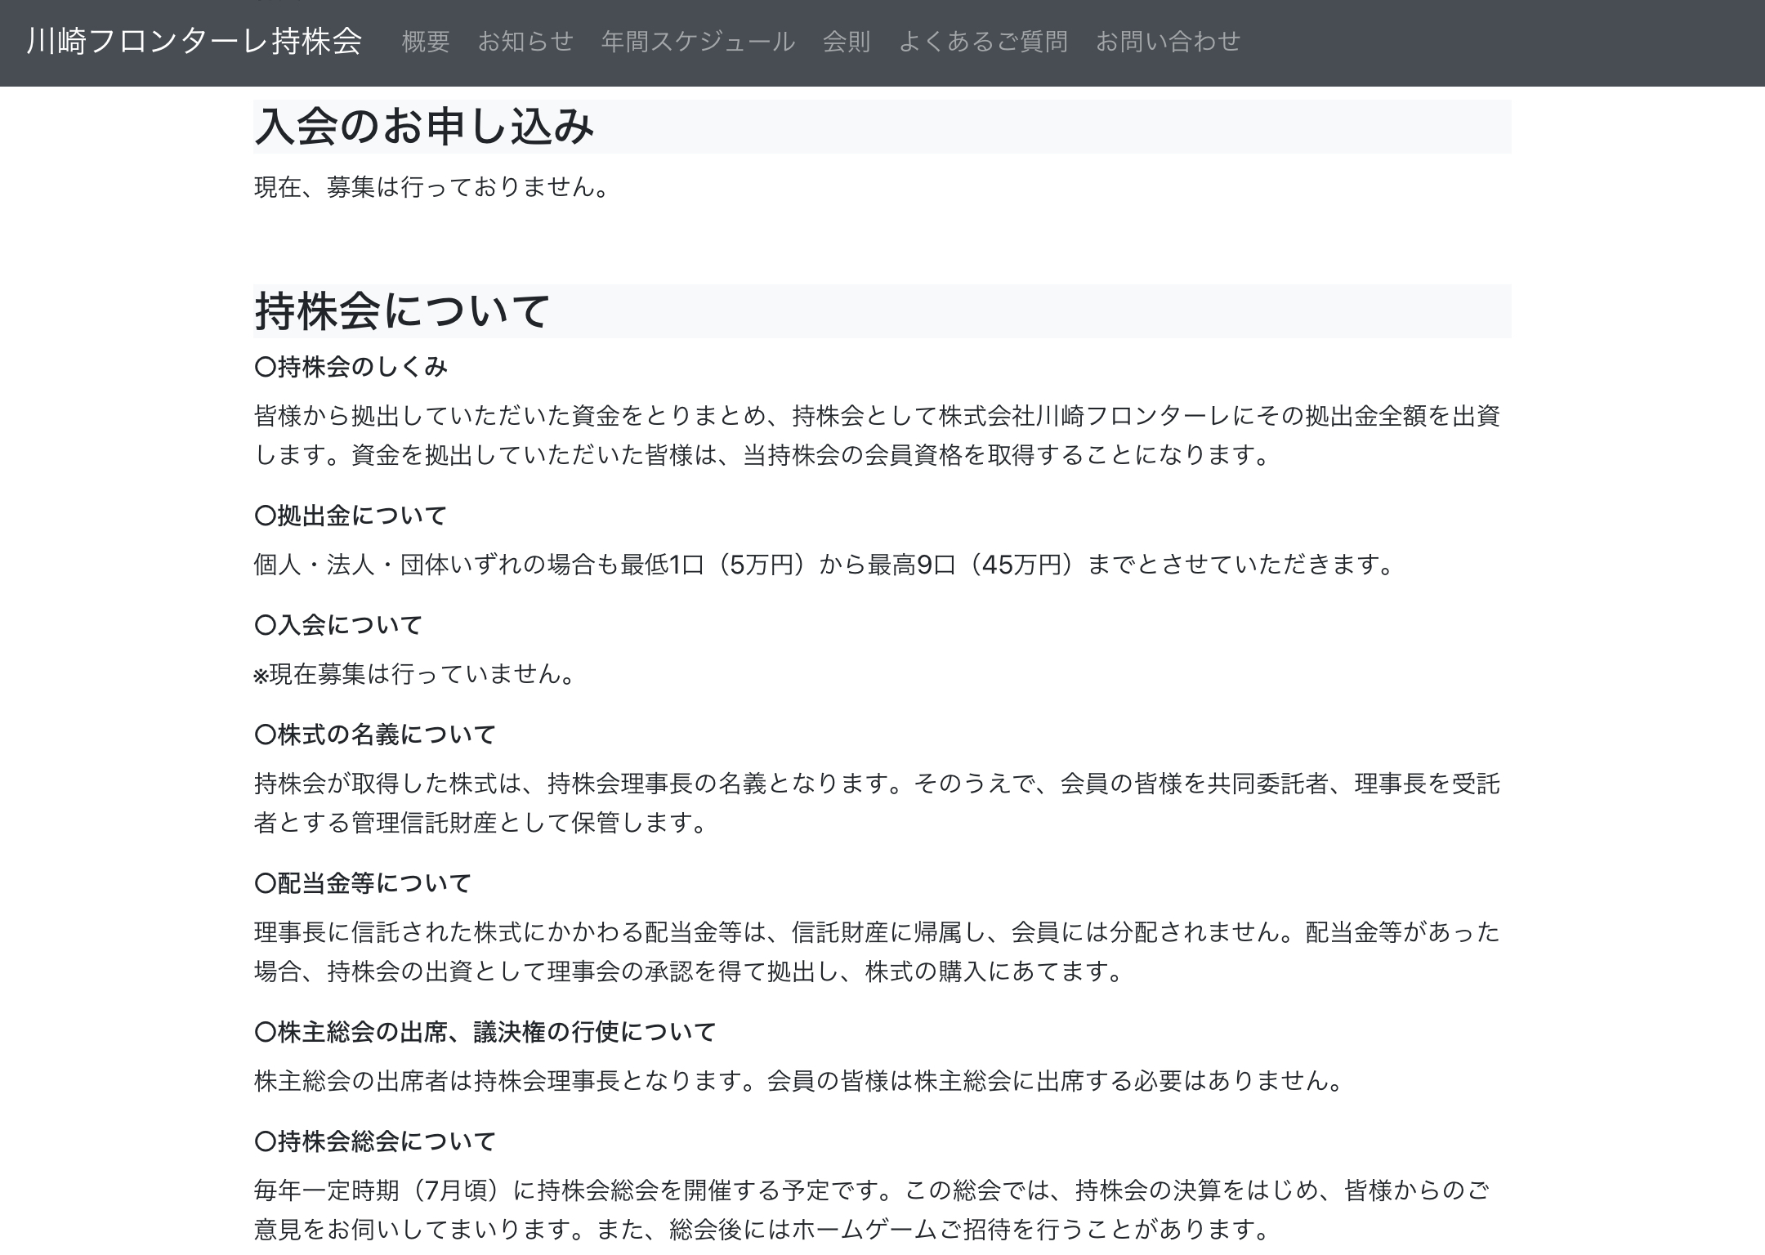Select 〇株主総会の出席、議決権の行使について subheading
This screenshot has height=1255, width=1765.
click(485, 1032)
